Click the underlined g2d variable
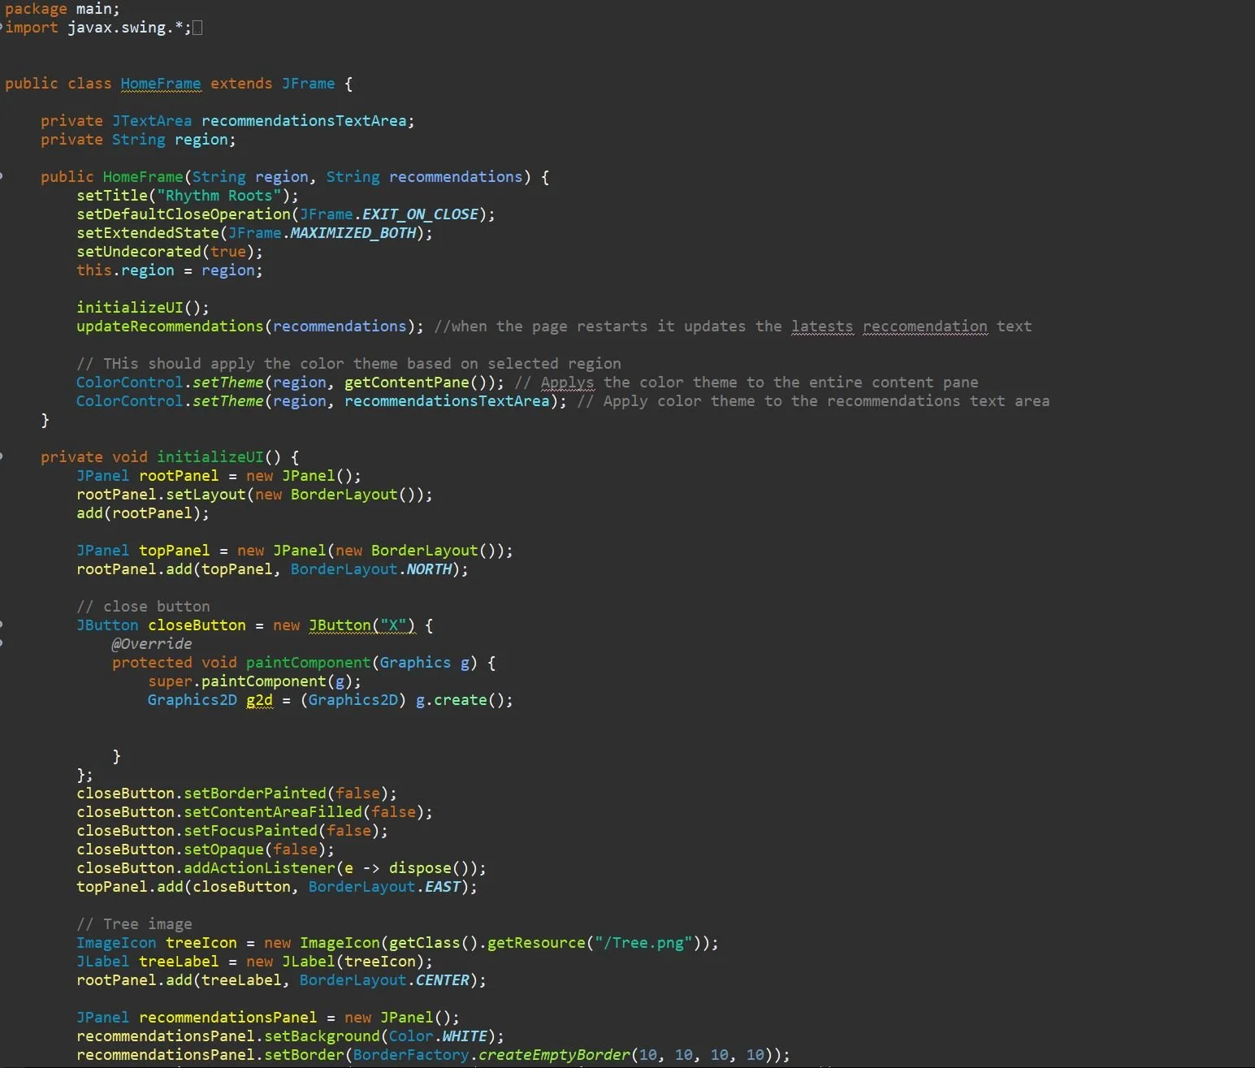This screenshot has width=1255, height=1068. (259, 700)
